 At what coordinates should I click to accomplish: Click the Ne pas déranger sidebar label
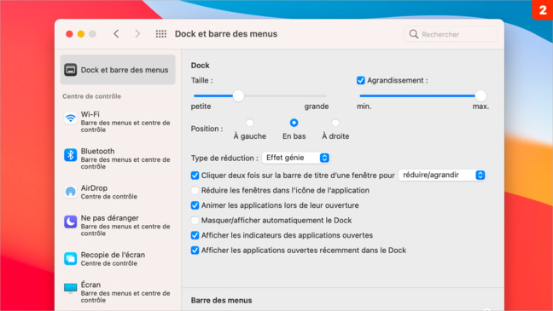(110, 218)
